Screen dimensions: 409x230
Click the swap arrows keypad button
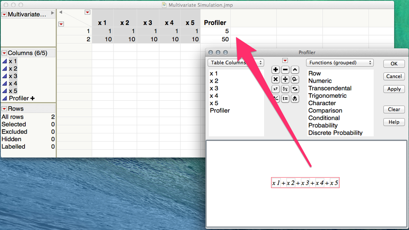click(295, 89)
